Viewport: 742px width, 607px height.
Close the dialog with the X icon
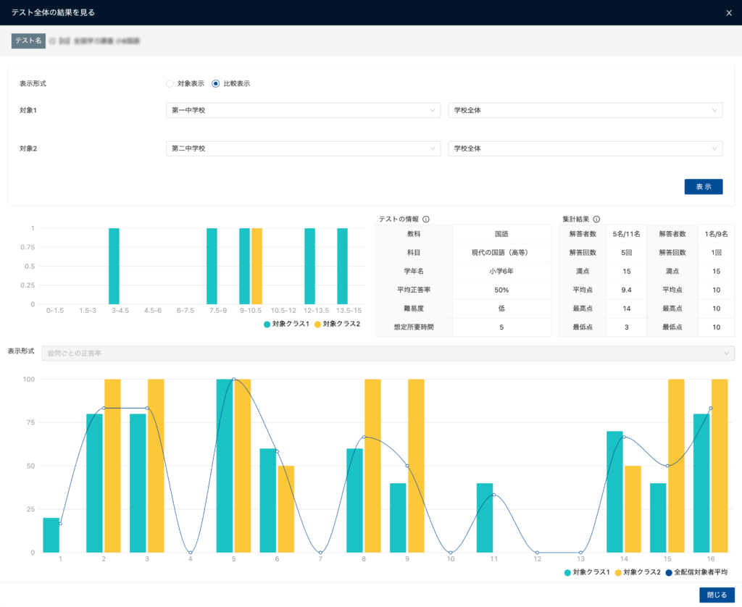coord(728,12)
